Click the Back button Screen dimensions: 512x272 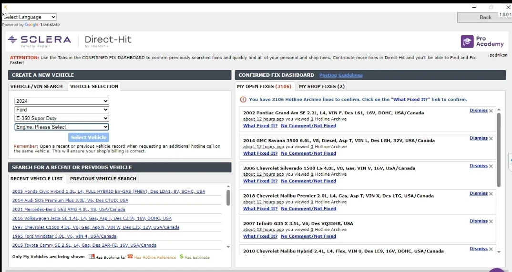[x=485, y=17]
